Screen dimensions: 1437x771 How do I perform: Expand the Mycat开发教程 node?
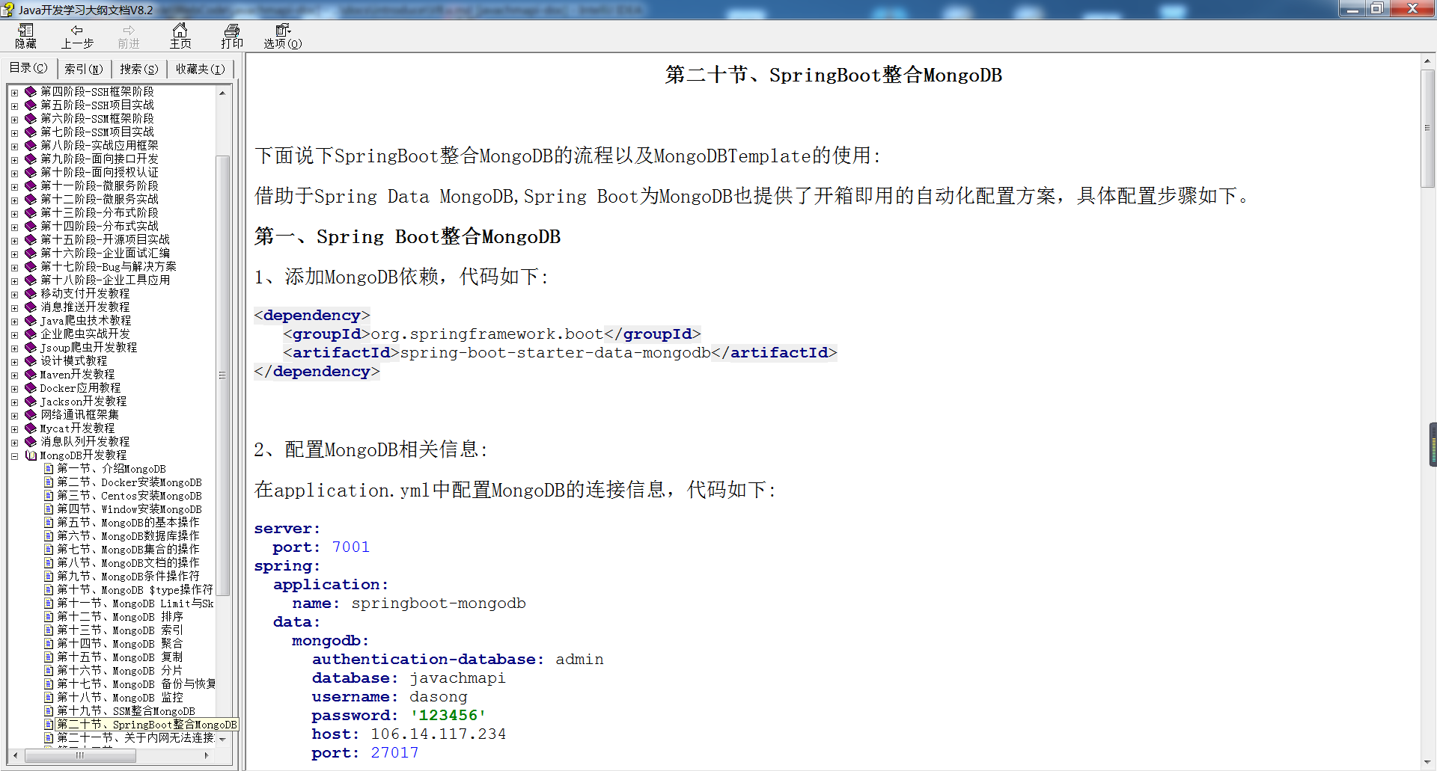pos(14,428)
